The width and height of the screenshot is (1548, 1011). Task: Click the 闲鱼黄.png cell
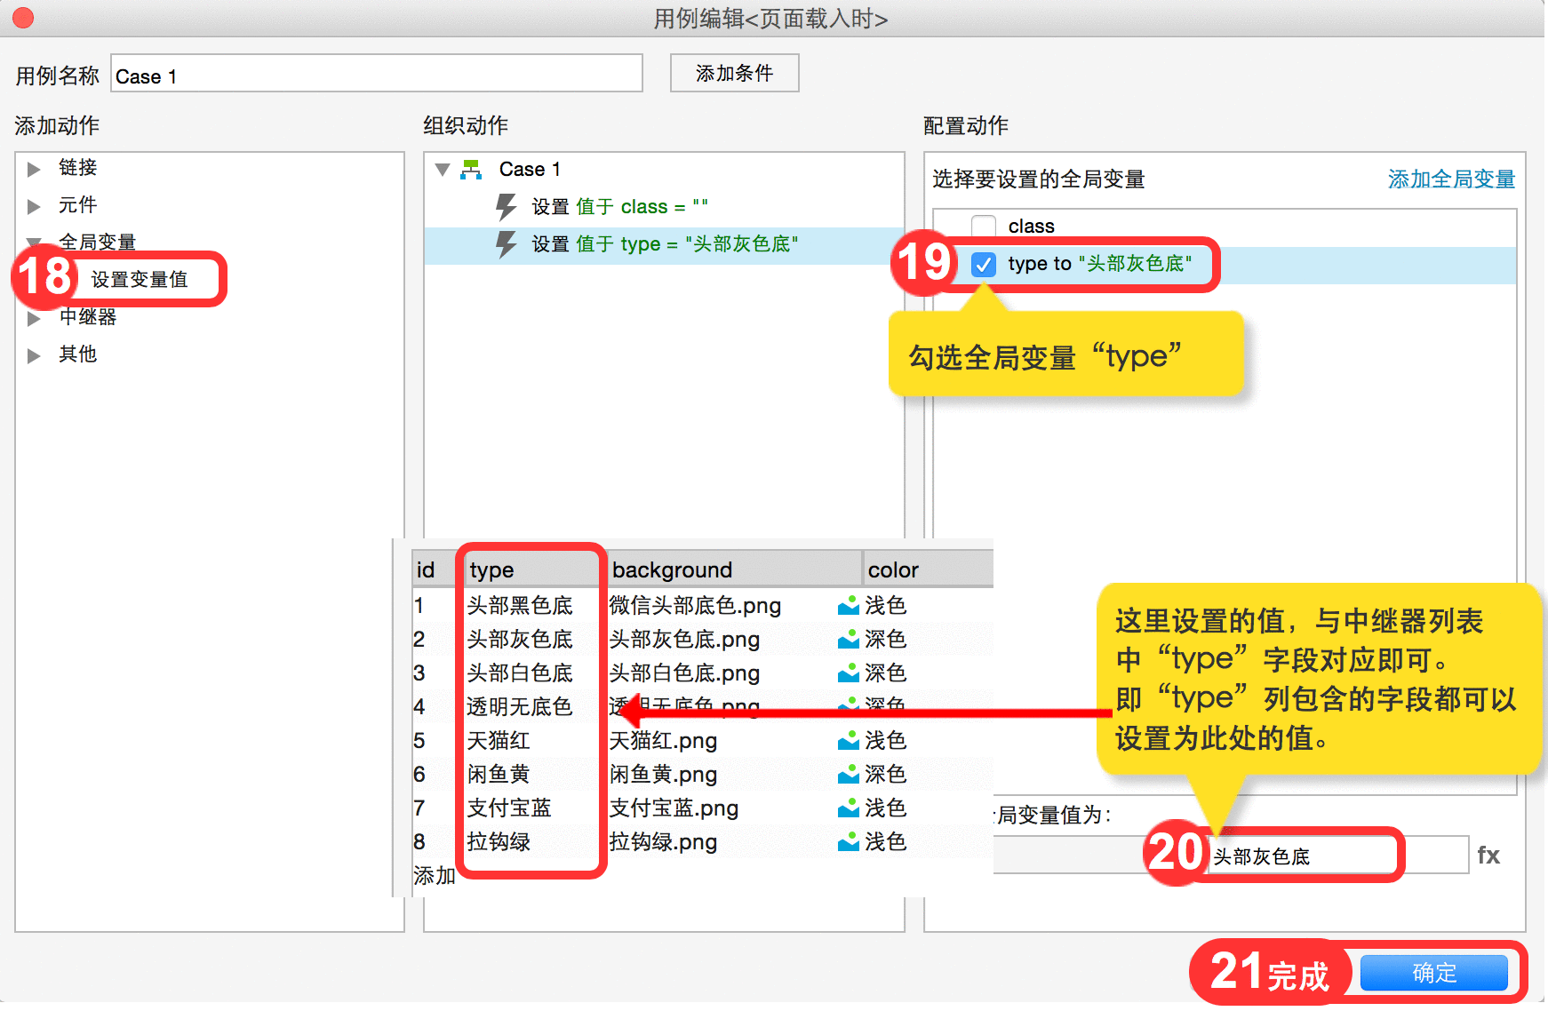(x=663, y=775)
